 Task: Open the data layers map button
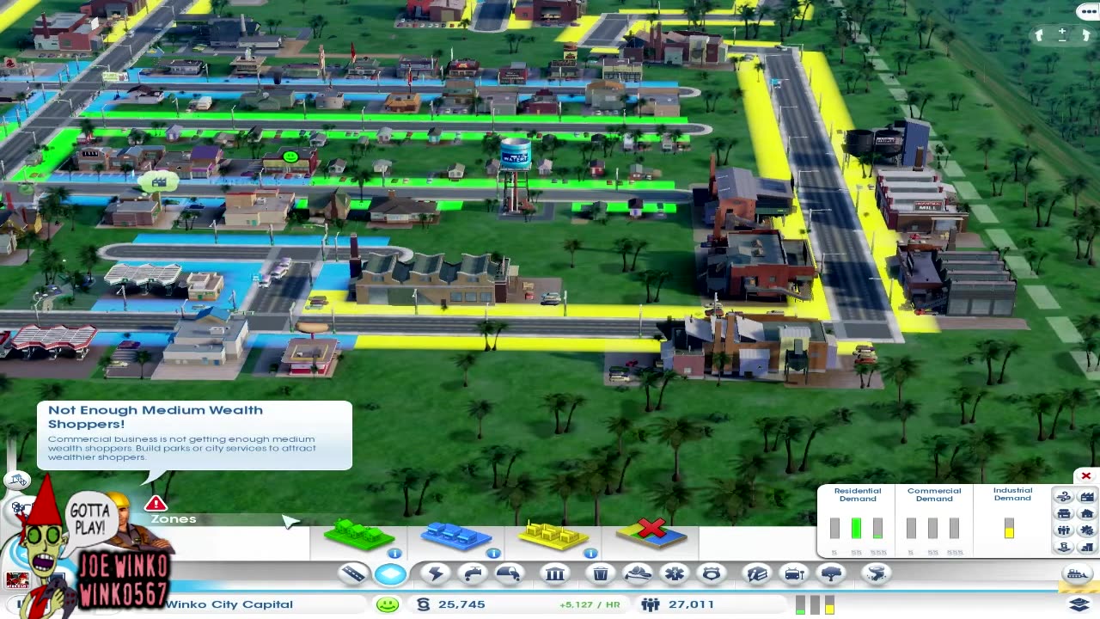[1079, 604]
